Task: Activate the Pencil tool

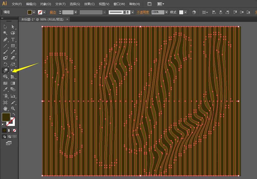Action: point(13,52)
